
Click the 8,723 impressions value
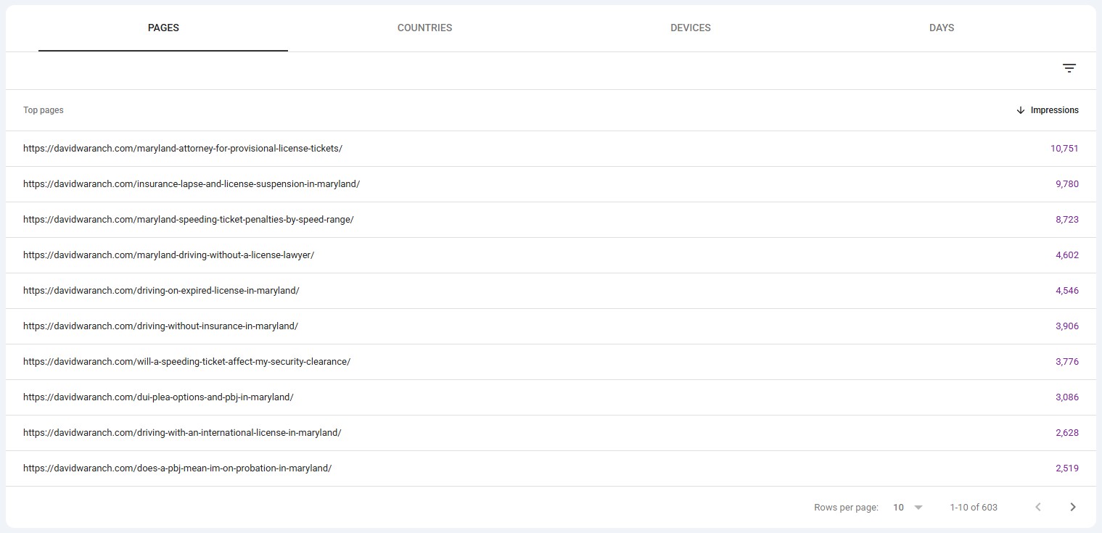click(1066, 220)
